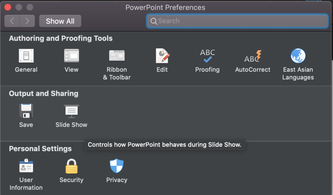Viewport: 333px width, 195px height.
Task: Open the Security padlock settings
Action: coord(71,166)
